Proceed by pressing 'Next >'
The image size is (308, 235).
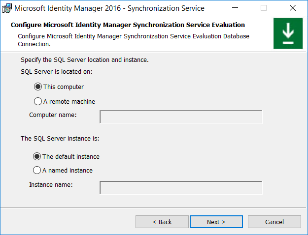[216, 222]
